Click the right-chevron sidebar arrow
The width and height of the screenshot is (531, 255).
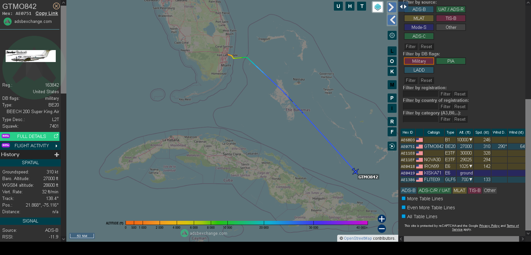tap(392, 7)
